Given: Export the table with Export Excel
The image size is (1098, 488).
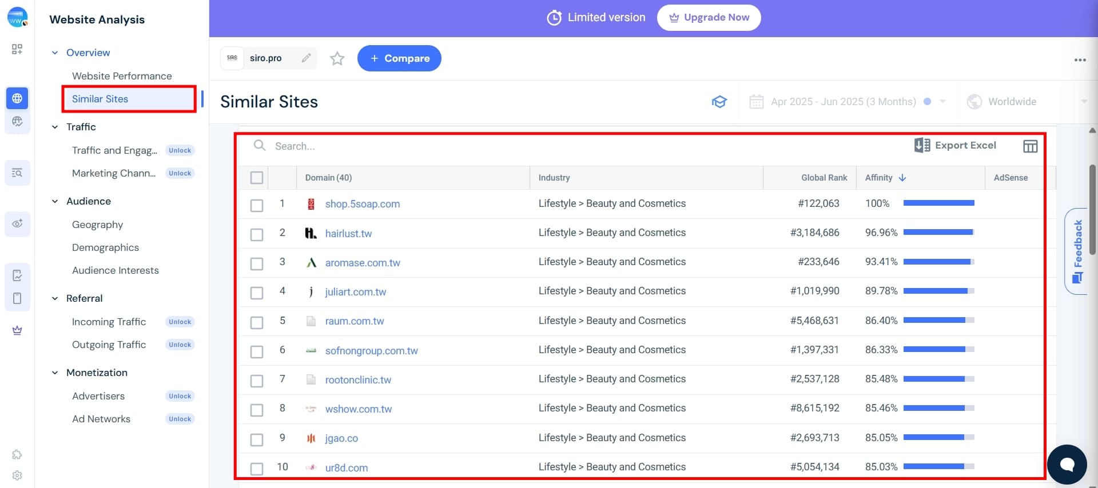Looking at the screenshot, I should coord(954,146).
